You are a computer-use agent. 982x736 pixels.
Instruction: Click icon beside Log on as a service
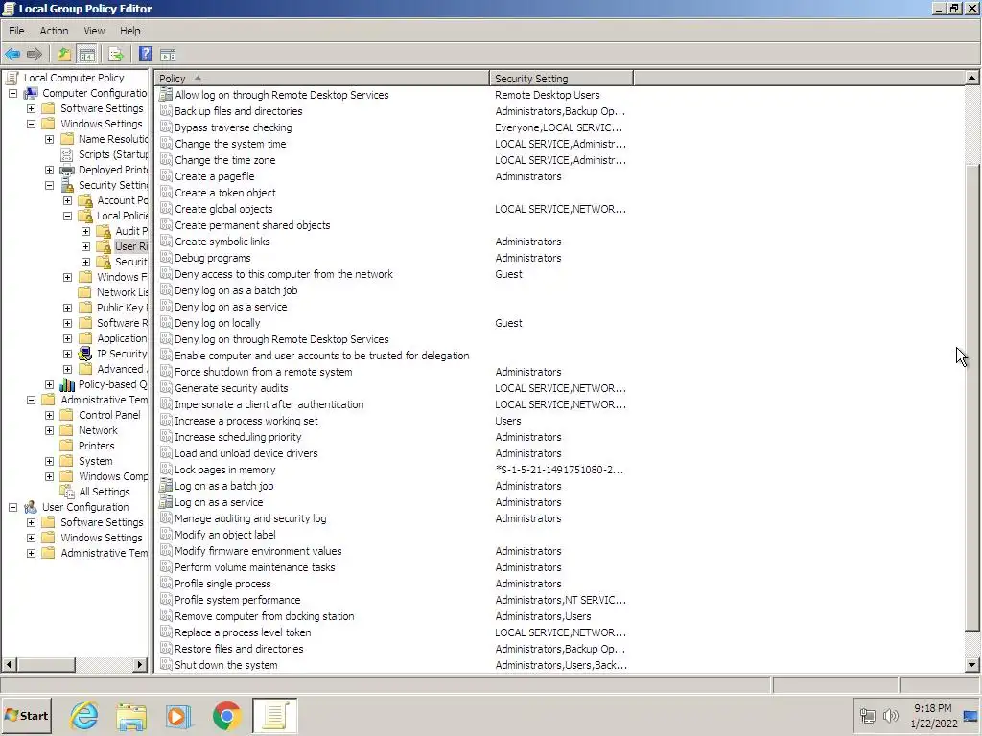(165, 502)
